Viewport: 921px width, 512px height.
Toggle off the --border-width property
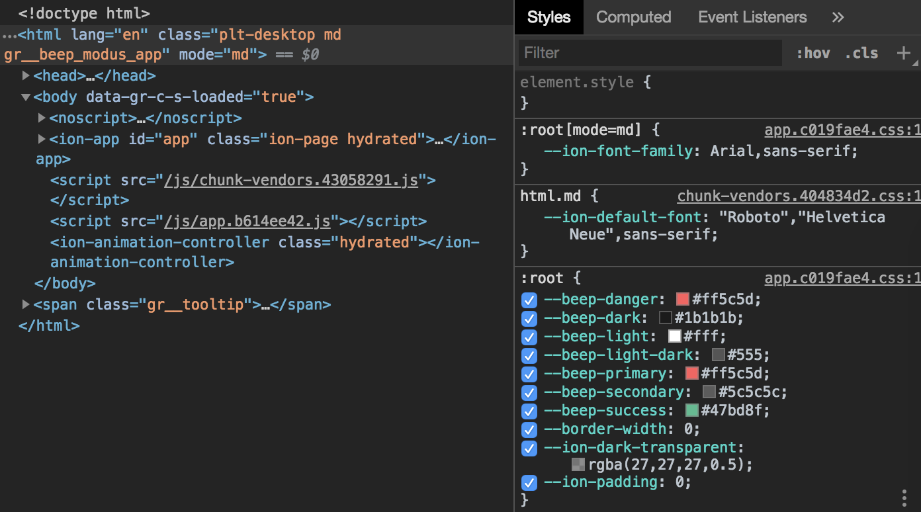529,430
